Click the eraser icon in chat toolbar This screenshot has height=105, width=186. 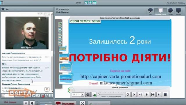coord(34,96)
